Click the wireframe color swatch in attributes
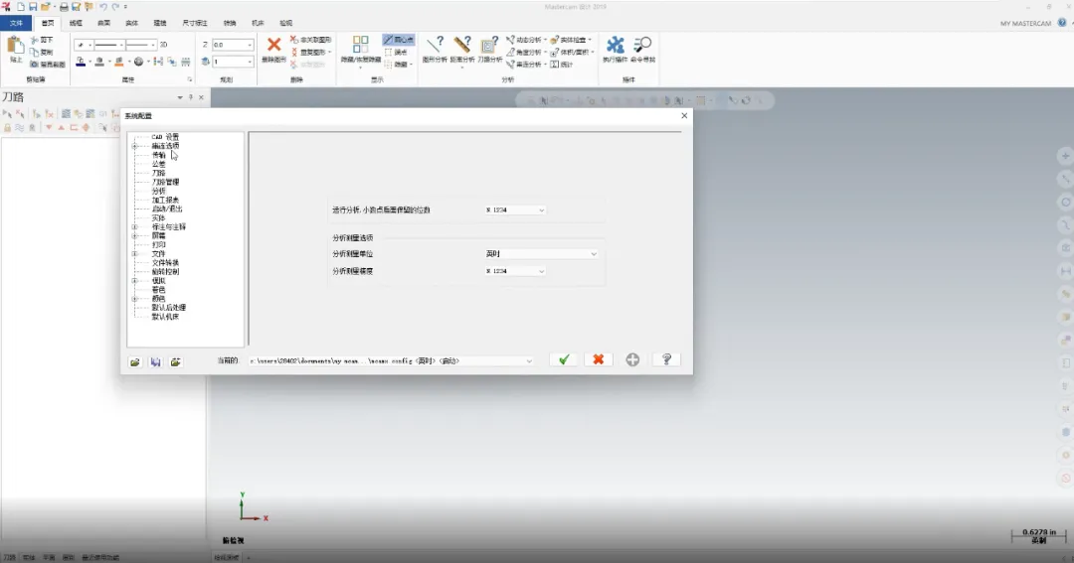Viewport: 1074px width, 563px height. (81, 63)
